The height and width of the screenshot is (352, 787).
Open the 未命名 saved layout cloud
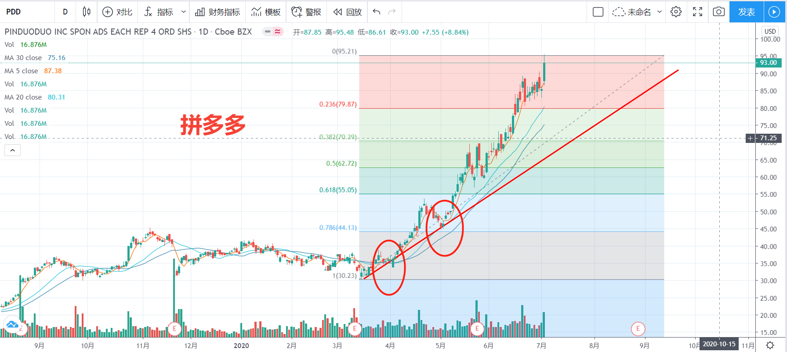coord(631,12)
